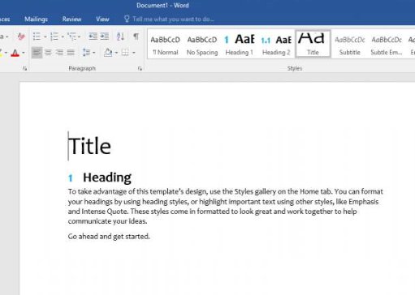
Task: Click the Heading text in the document
Action: coord(107,177)
